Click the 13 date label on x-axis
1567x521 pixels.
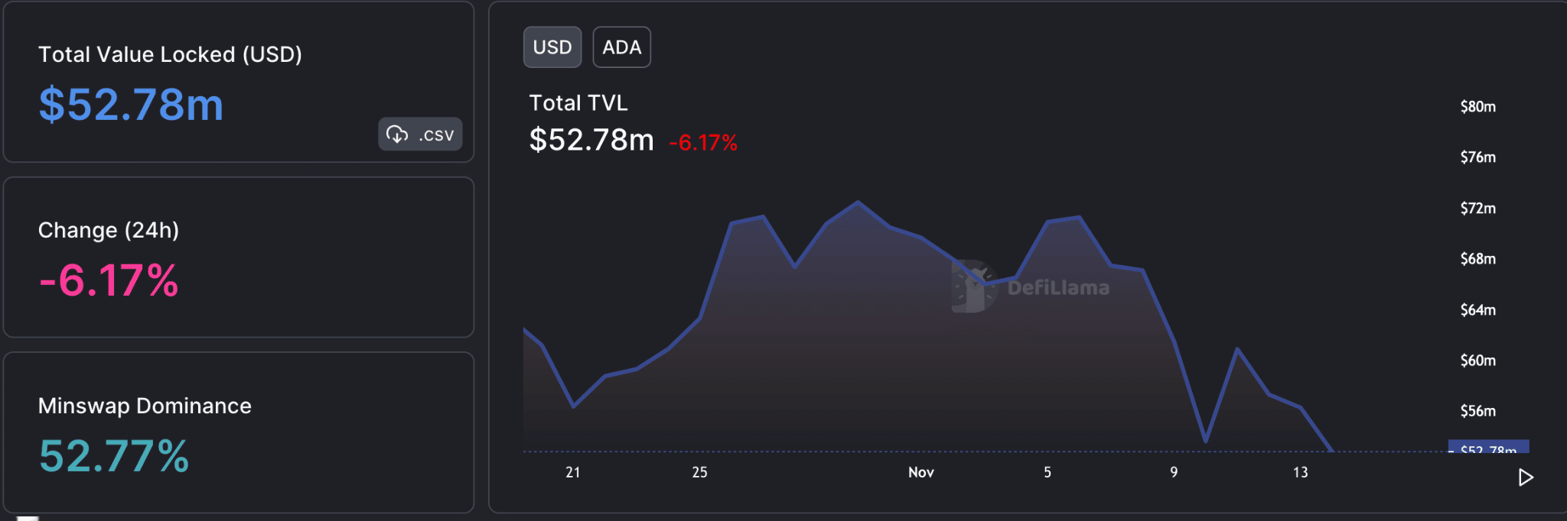[1301, 472]
